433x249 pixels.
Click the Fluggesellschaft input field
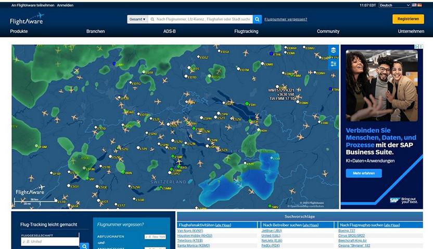[x=49, y=241]
